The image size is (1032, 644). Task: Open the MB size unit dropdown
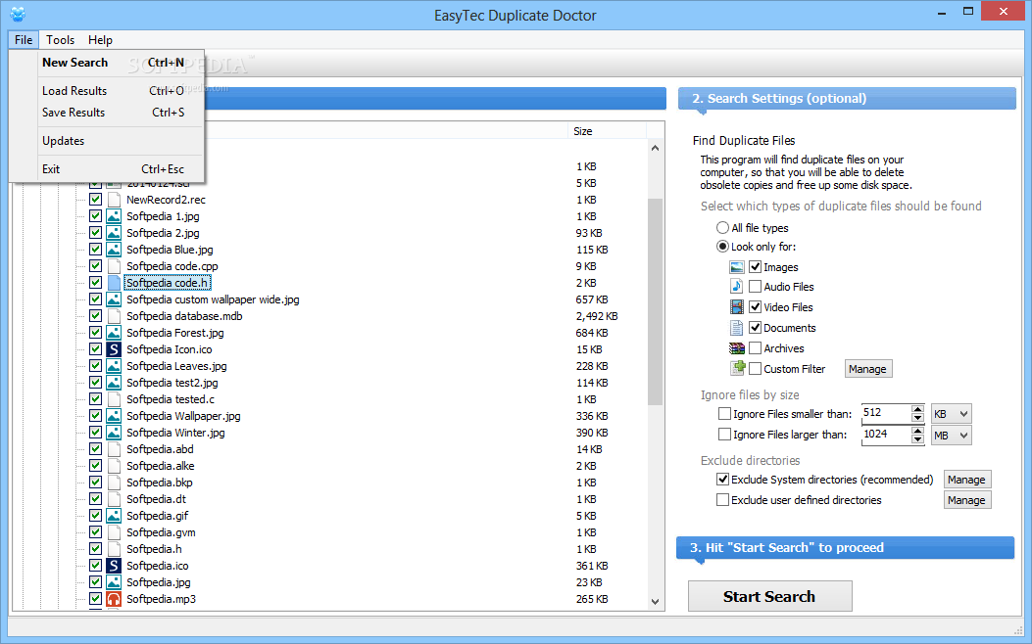[x=951, y=435]
